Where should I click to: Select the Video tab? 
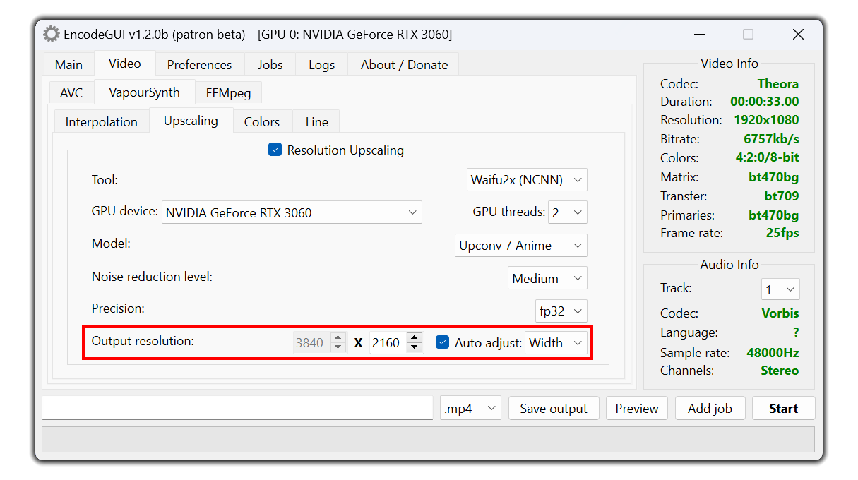click(124, 63)
